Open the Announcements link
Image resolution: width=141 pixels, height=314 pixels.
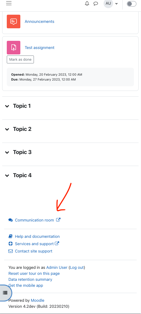(40, 21)
